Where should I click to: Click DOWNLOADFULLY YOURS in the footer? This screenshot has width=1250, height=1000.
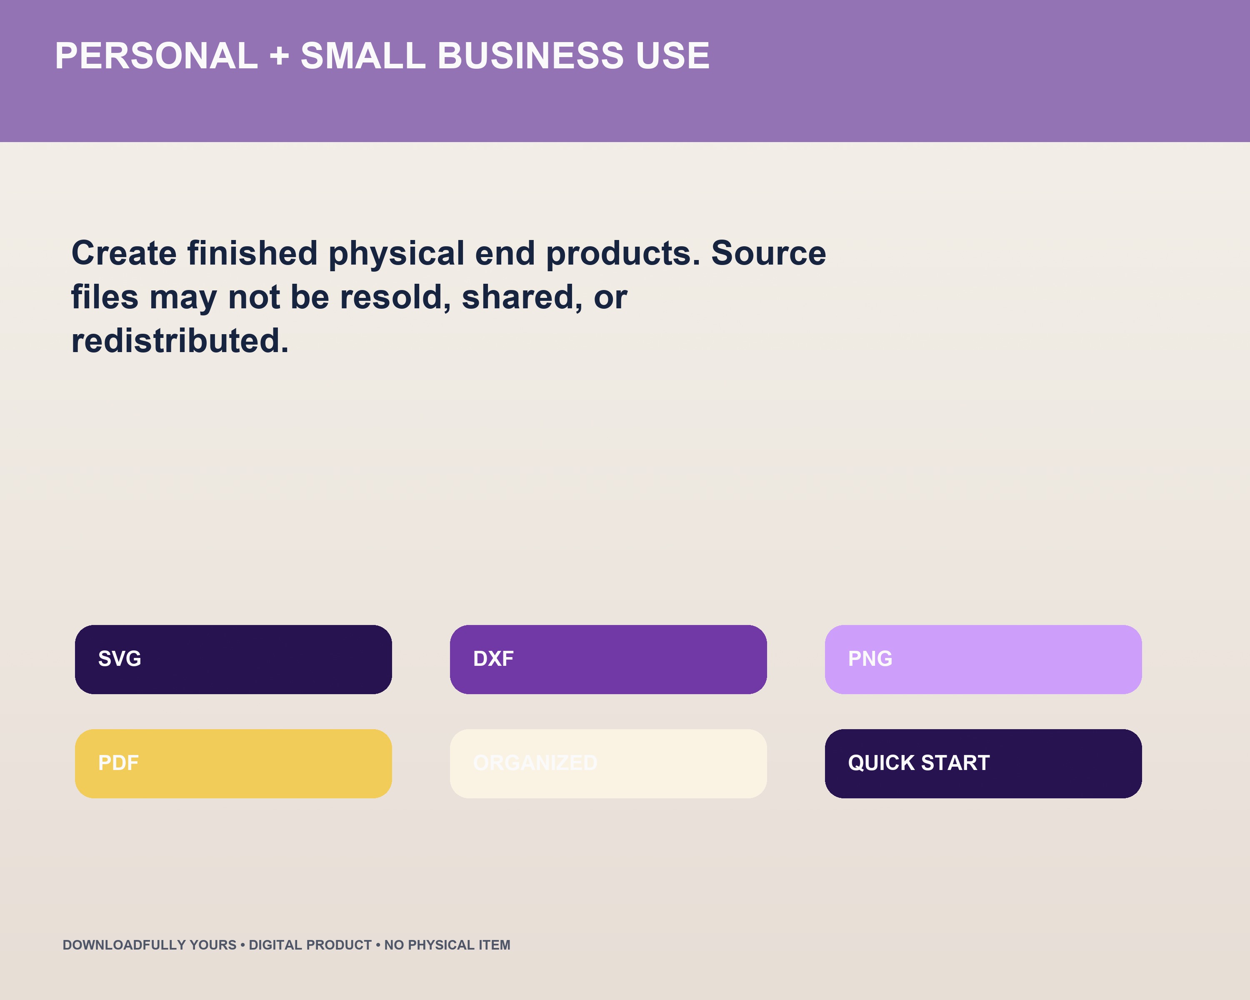[150, 945]
